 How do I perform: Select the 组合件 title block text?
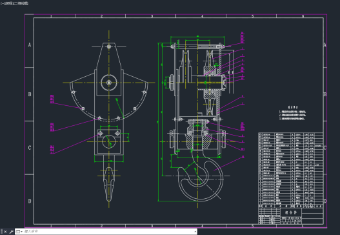coord(291,212)
